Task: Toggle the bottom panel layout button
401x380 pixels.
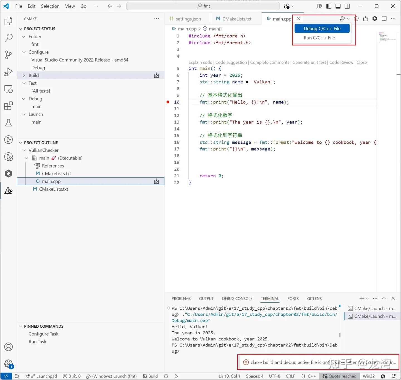Action: coord(338,6)
